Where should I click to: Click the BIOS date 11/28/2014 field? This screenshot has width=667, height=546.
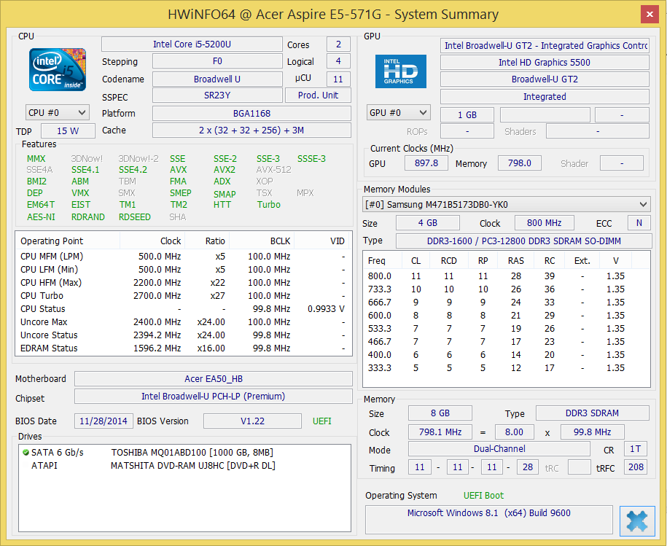[x=104, y=421]
